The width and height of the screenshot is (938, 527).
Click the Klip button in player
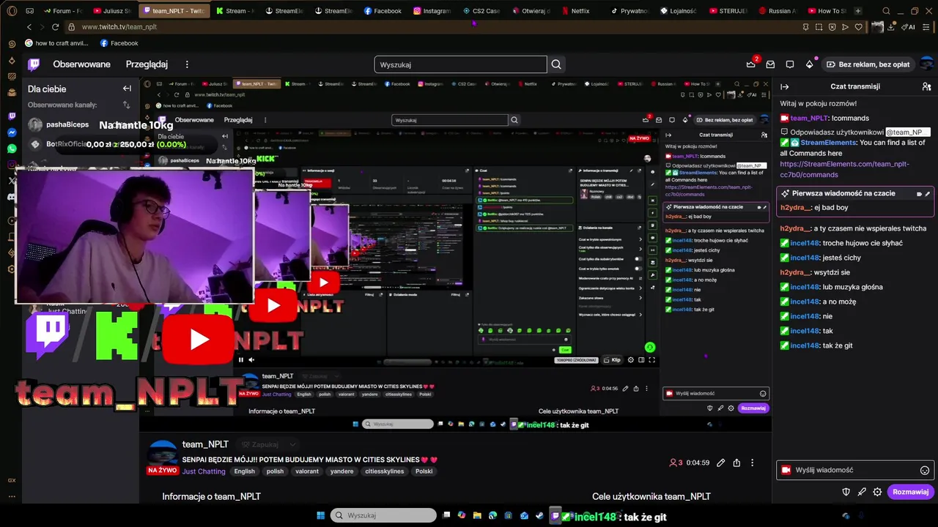click(x=612, y=359)
